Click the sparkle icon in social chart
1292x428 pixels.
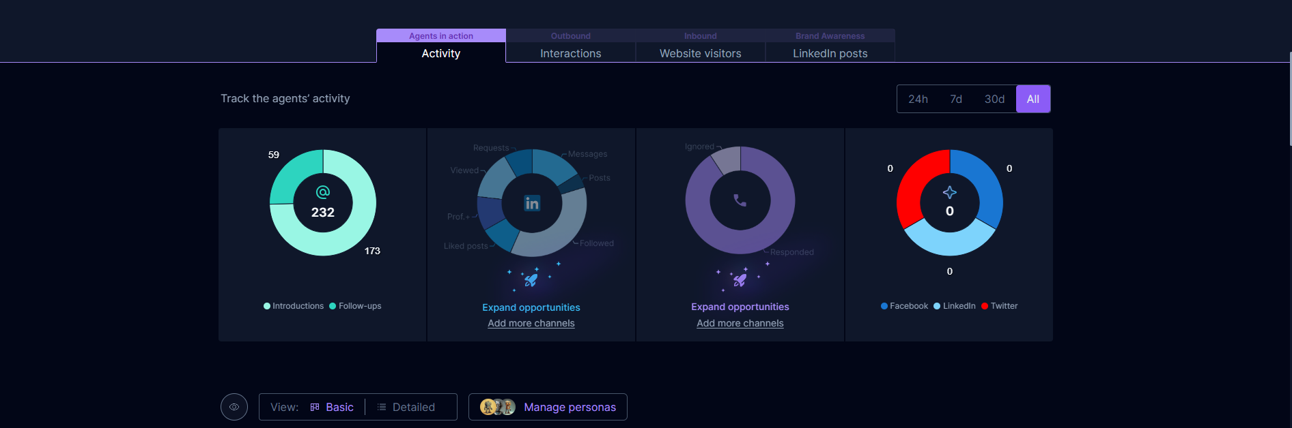[950, 193]
